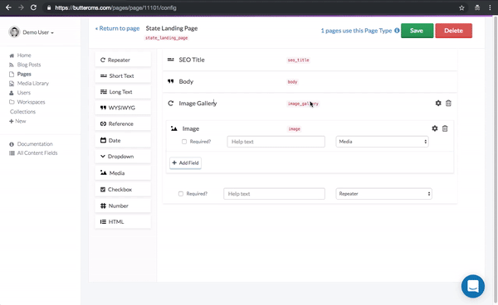Click the RSS icon beside Blog Posts
498x305 pixels.
(12, 65)
